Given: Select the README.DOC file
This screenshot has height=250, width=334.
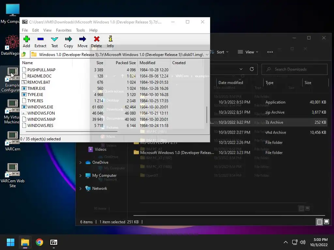Looking at the screenshot, I should click(39, 76).
